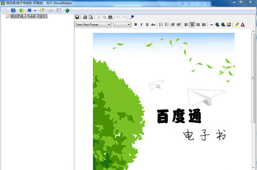Click the globe icon in main toolbar
Viewport: 257px width, 170px height.
(67, 10)
